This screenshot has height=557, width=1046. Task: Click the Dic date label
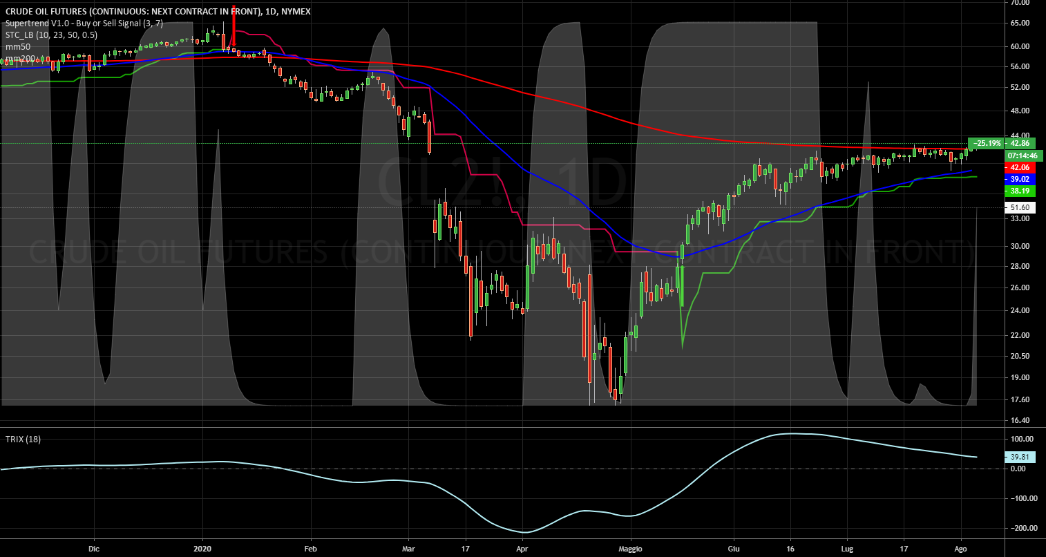pyautogui.click(x=95, y=549)
